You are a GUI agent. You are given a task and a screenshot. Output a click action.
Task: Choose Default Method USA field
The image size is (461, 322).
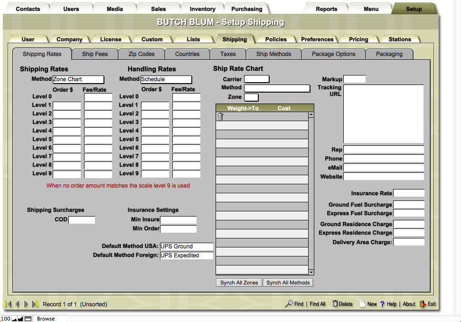(x=187, y=246)
